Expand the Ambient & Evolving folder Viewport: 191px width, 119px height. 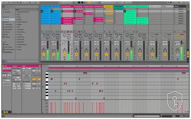(x=16, y=12)
